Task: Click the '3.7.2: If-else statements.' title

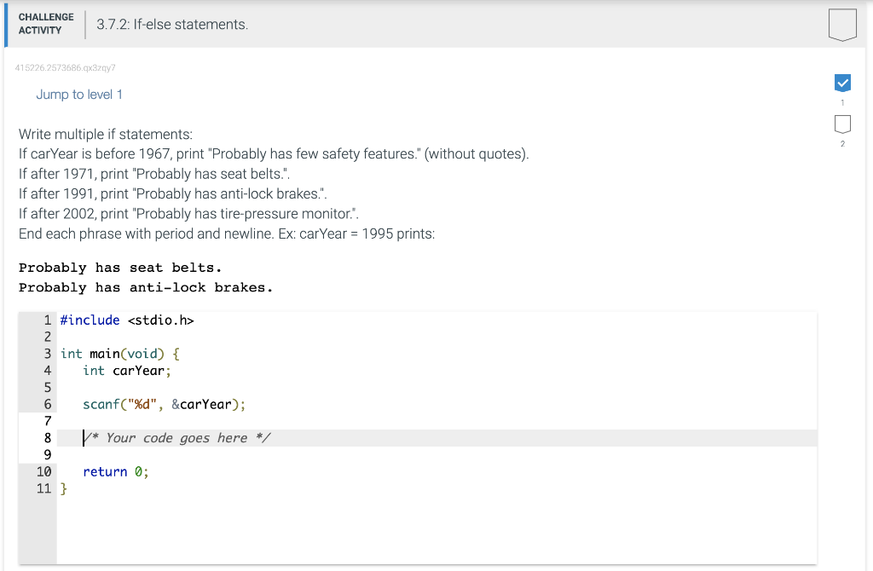Action: [x=172, y=25]
